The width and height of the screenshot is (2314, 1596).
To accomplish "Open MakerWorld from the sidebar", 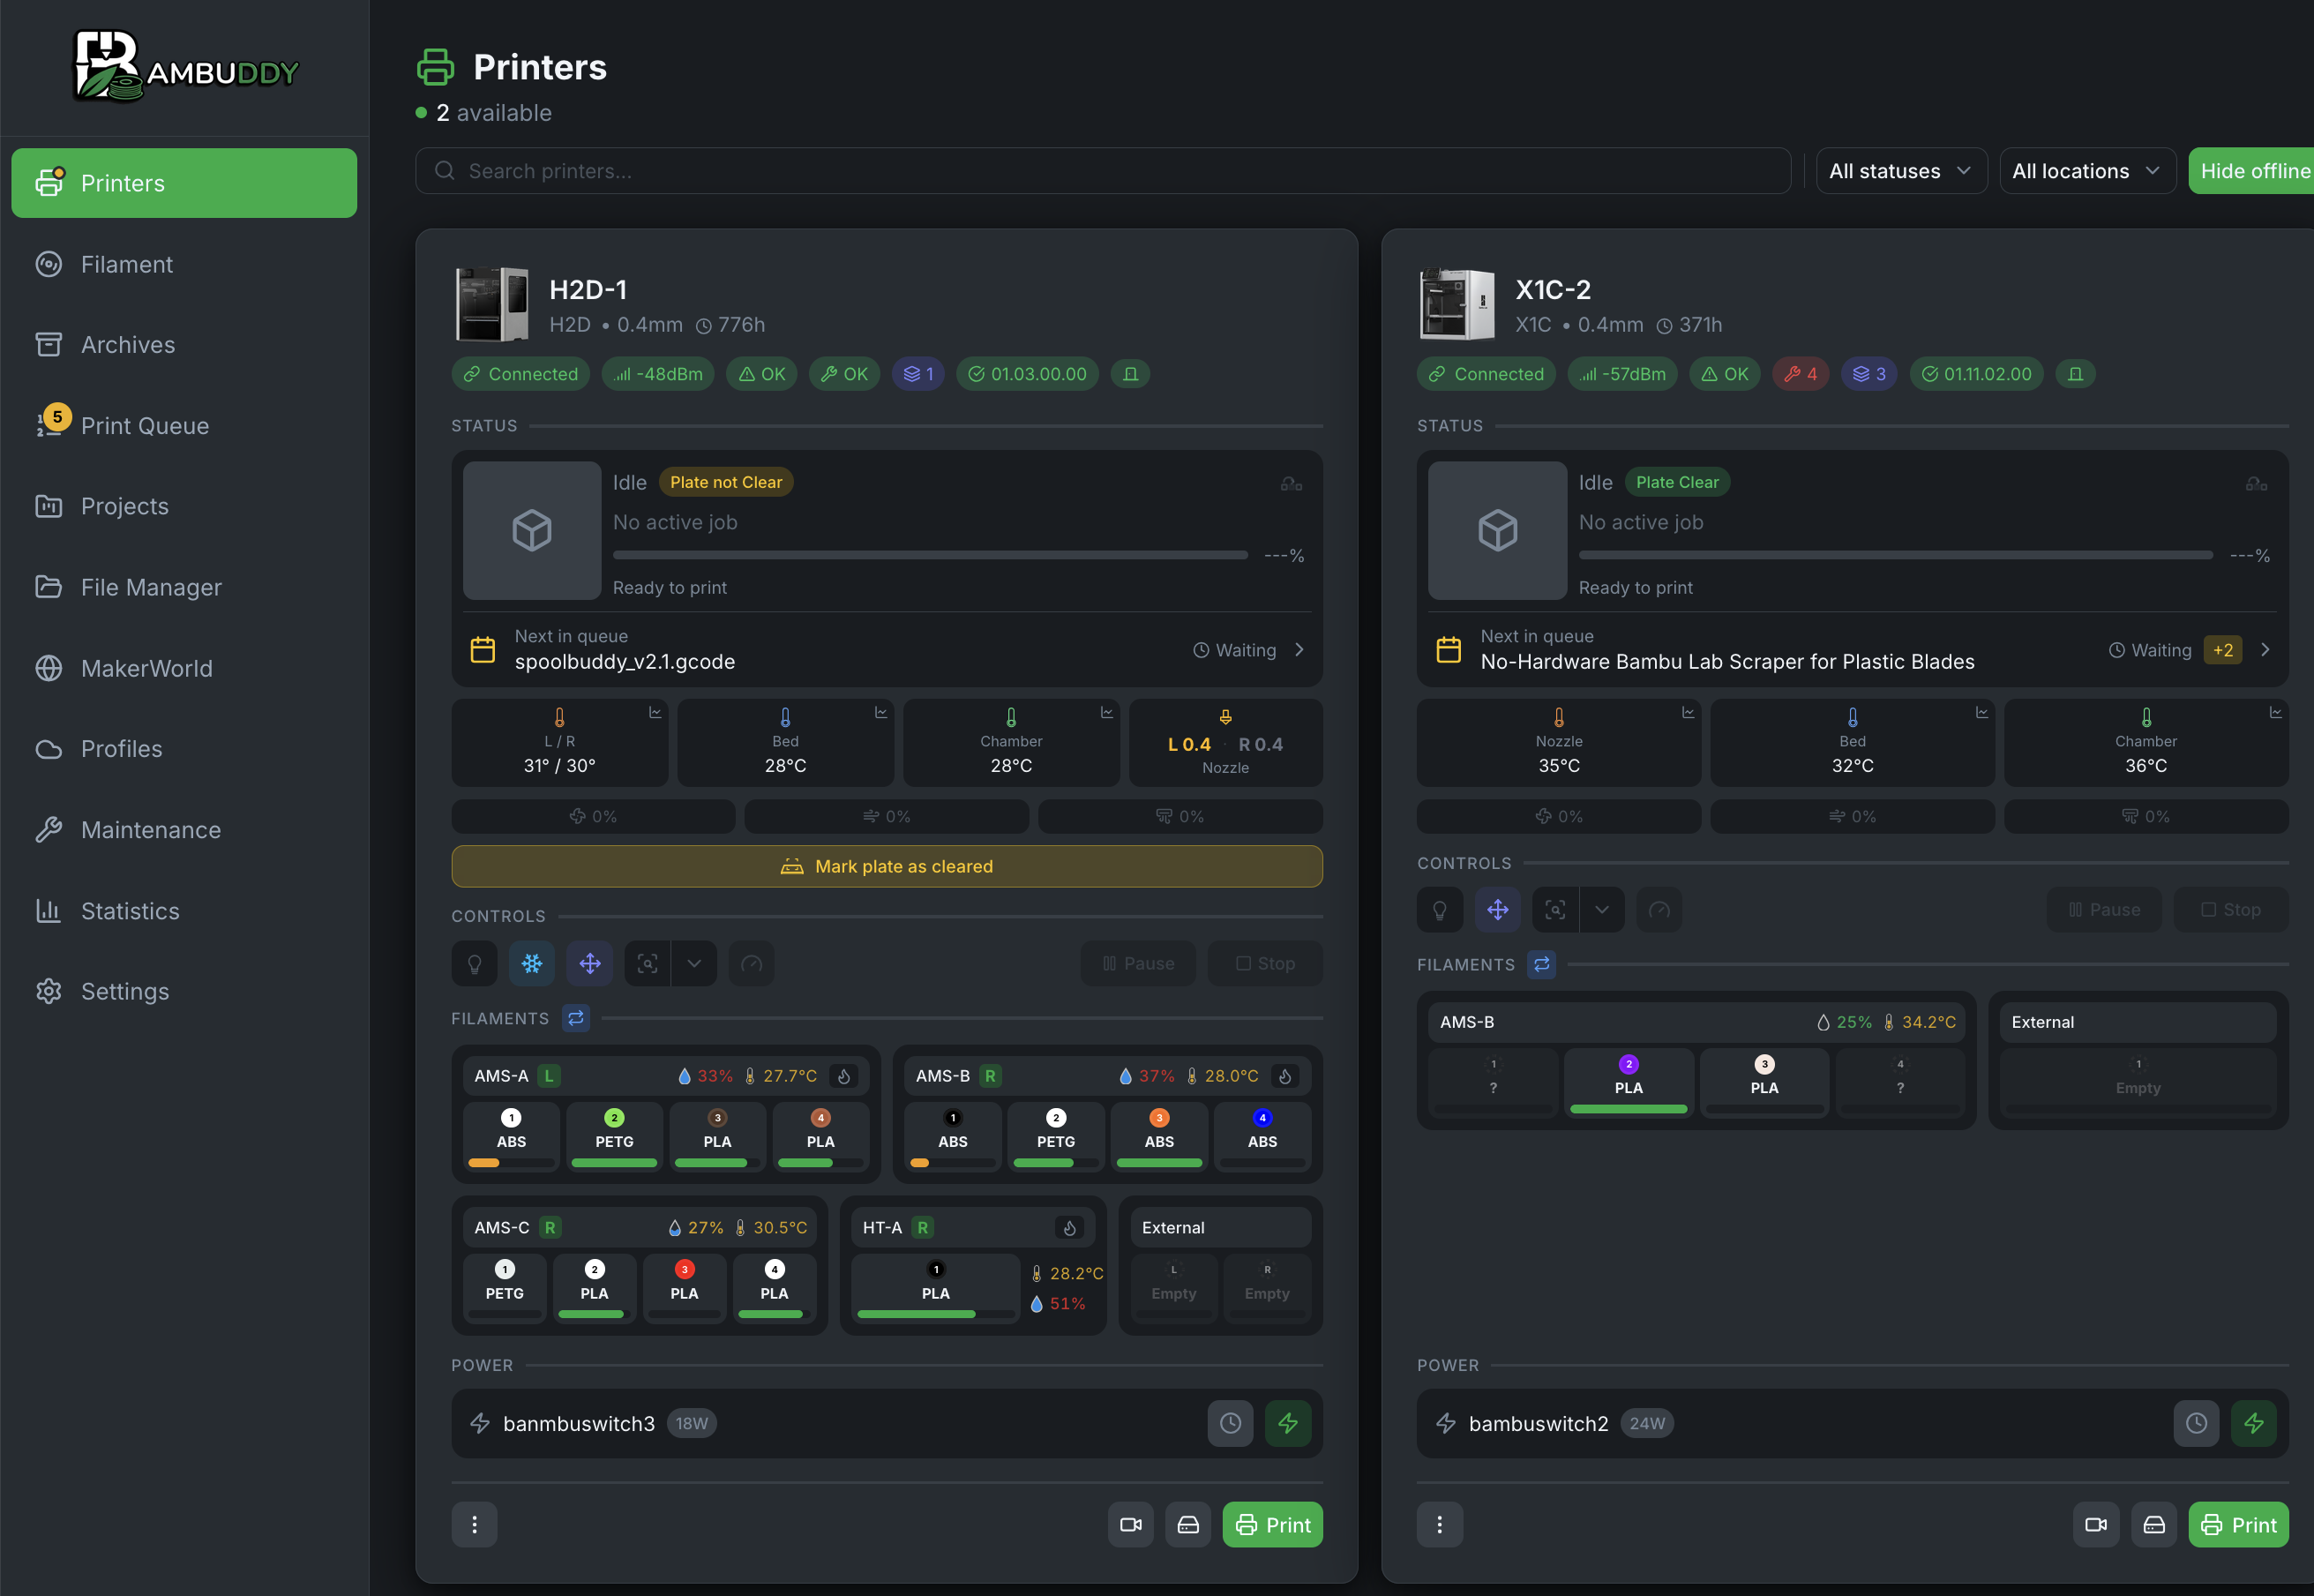I will click(184, 668).
